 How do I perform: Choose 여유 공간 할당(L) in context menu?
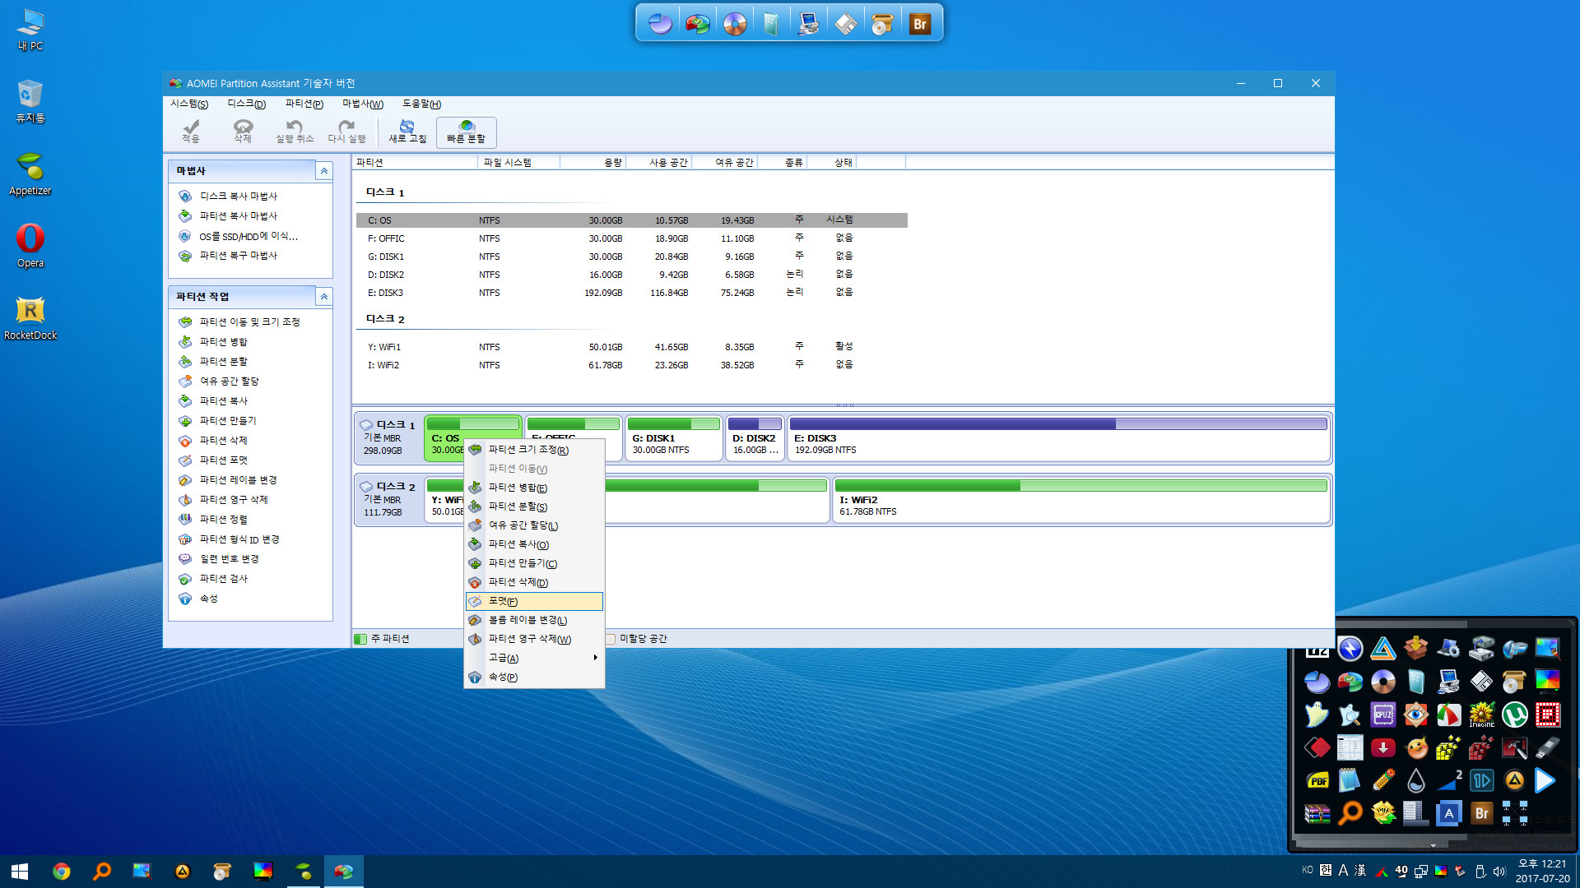point(534,525)
